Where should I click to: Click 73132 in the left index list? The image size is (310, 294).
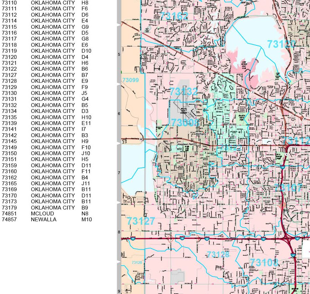9,105
